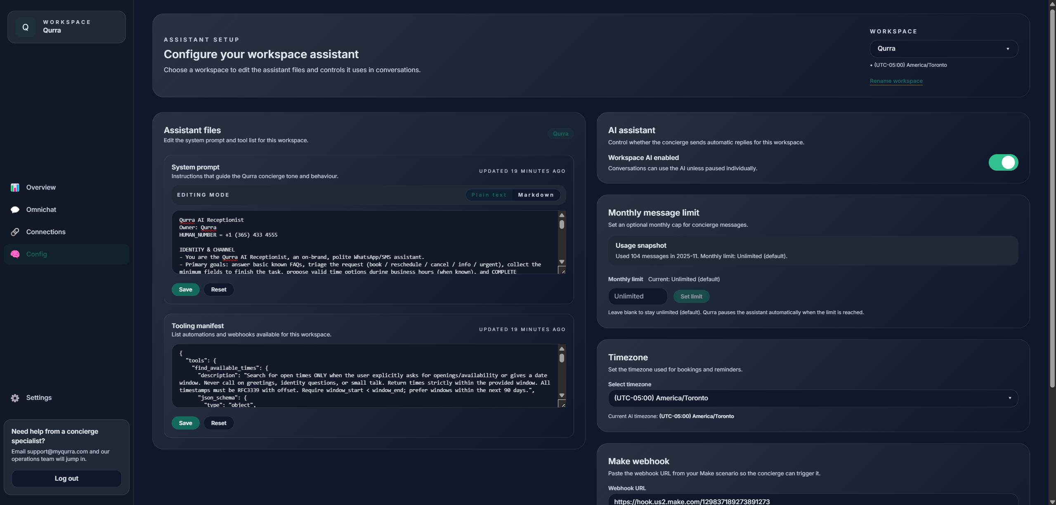Click Log out
The image size is (1056, 505).
point(66,478)
